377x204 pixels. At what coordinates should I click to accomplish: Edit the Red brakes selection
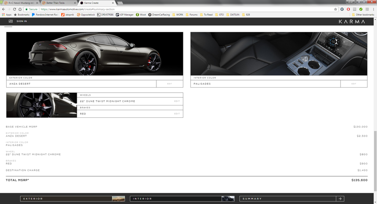(x=177, y=114)
